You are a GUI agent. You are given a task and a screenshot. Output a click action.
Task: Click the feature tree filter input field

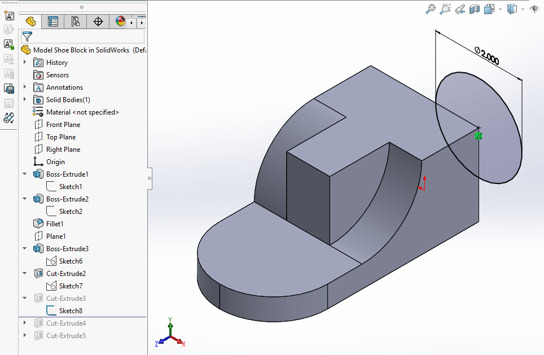click(89, 37)
